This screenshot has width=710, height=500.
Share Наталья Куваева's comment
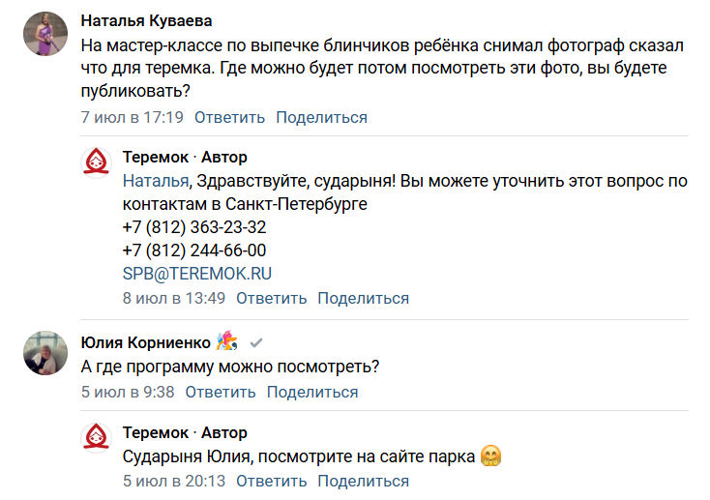(321, 117)
